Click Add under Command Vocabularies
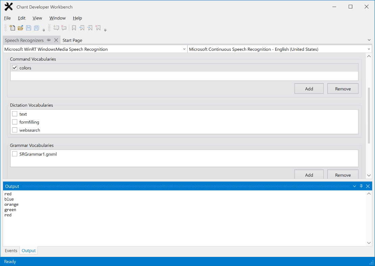 pyautogui.click(x=309, y=89)
